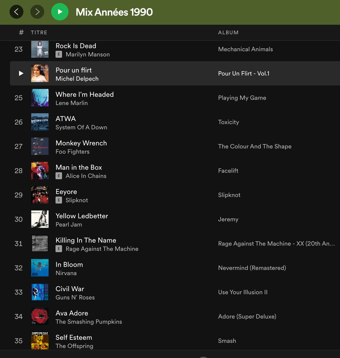This screenshot has height=358, width=340.
Task: Click the explicit badge beside Marilyn Manson
Action: point(59,54)
